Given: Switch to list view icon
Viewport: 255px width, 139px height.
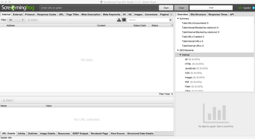Looking at the screenshot, I should click(124, 20).
